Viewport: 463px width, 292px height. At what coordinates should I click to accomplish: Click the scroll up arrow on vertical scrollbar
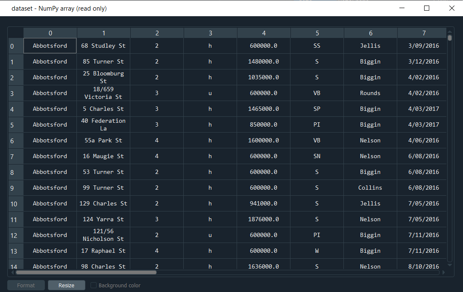[x=449, y=32]
